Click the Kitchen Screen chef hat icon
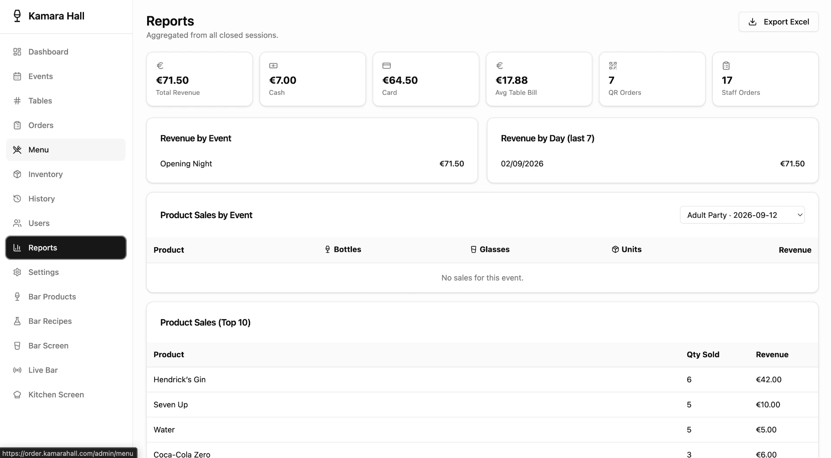 (17, 395)
